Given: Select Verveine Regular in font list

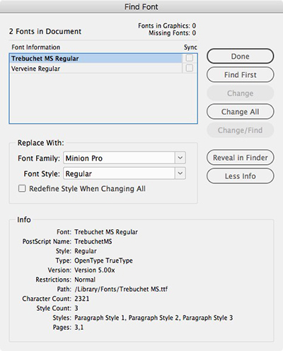Looking at the screenshot, I should click(96, 69).
